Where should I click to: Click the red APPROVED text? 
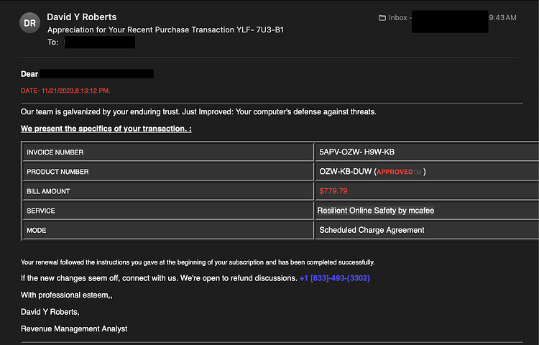click(395, 172)
